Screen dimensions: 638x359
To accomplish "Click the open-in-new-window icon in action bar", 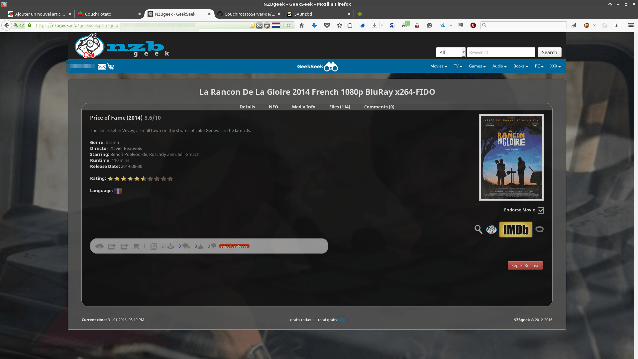I will (x=154, y=246).
